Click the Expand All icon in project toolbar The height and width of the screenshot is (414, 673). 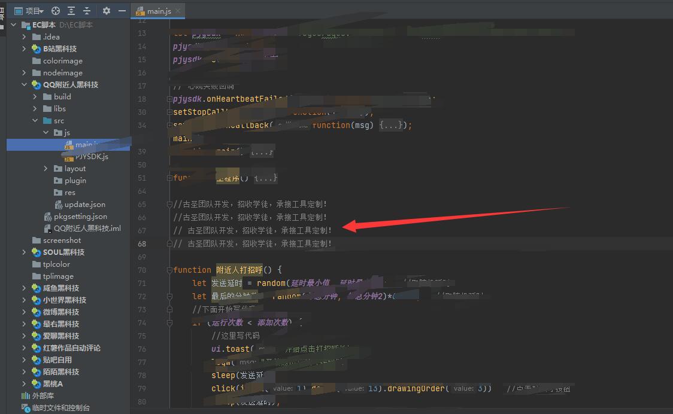pyautogui.click(x=71, y=11)
